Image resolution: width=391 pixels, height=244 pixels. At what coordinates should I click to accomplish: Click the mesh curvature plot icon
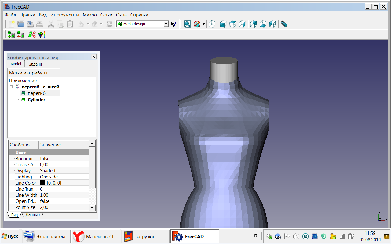(41, 34)
